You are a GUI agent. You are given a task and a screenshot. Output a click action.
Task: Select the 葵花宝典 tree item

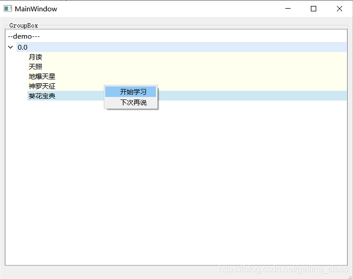coord(187,96)
